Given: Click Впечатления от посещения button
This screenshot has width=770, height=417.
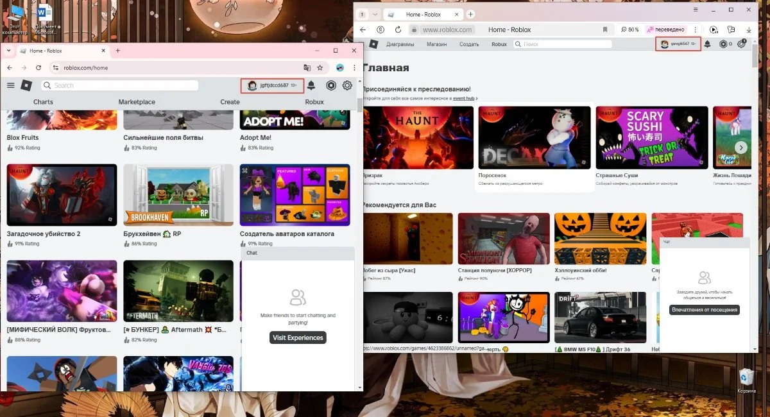Looking at the screenshot, I should click(705, 310).
